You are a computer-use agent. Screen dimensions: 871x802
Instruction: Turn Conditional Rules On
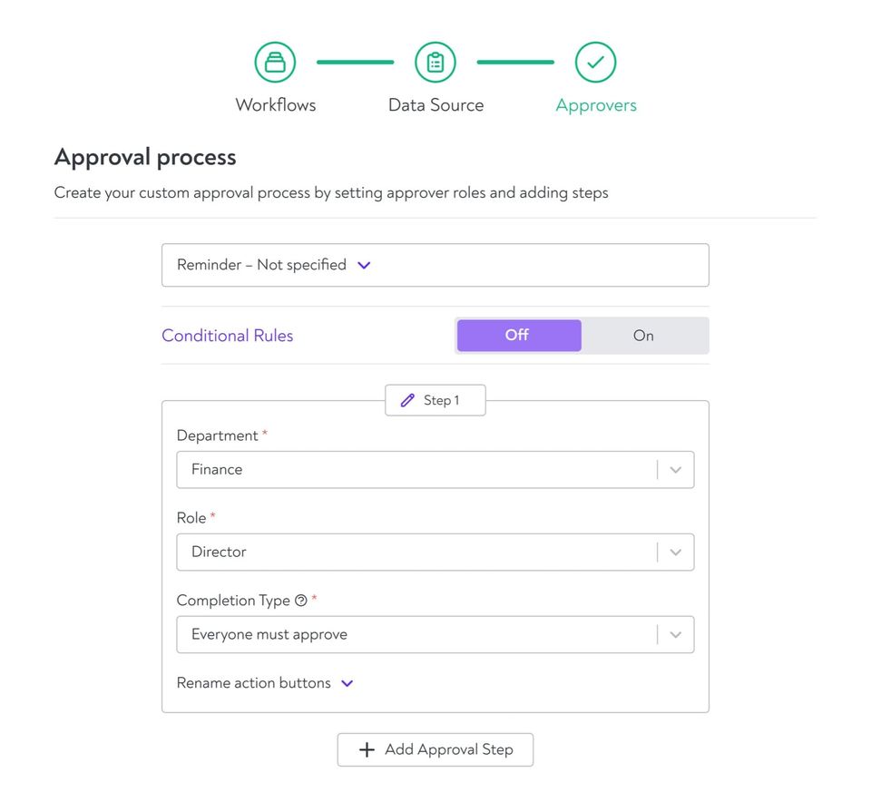644,336
